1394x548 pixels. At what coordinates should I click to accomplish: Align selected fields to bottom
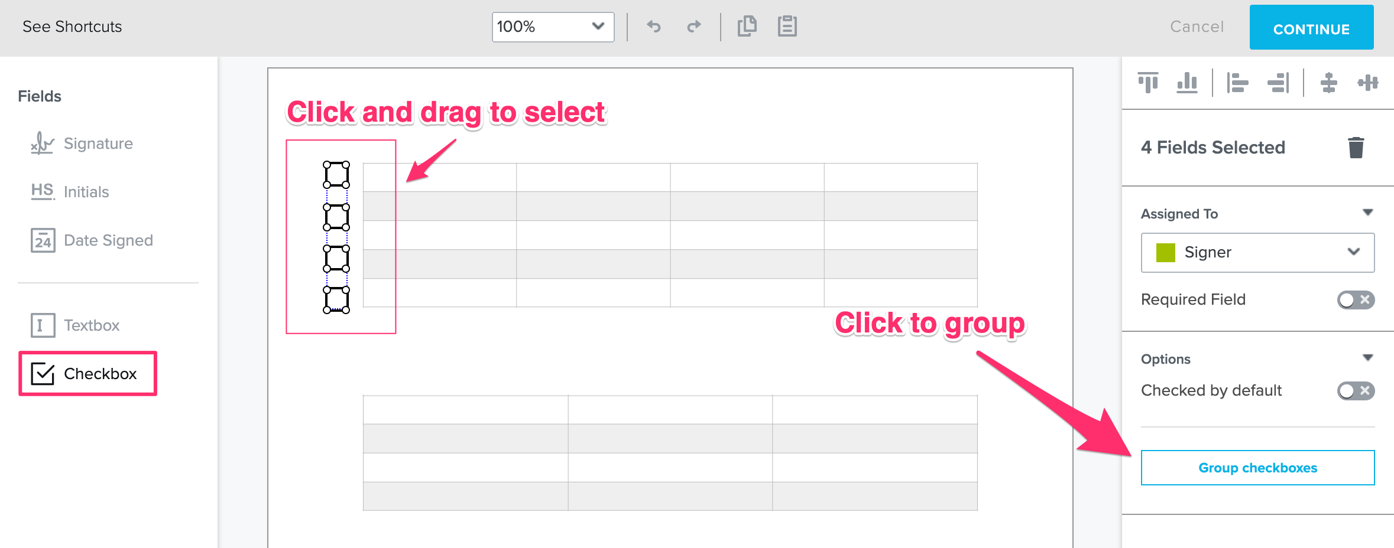point(1187,83)
